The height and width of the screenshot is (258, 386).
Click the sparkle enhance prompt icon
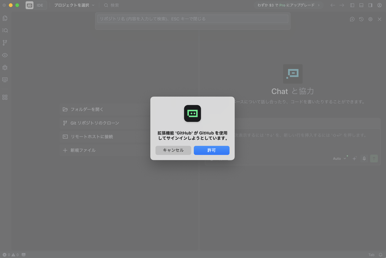[355, 159]
